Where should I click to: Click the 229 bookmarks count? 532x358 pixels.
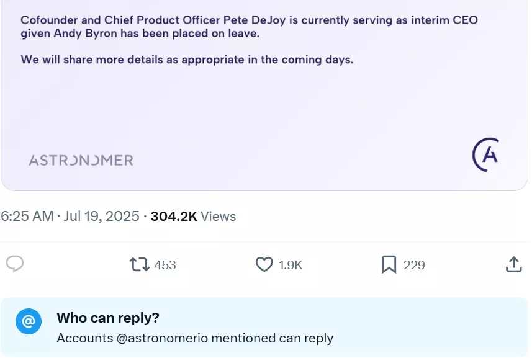[x=414, y=265]
